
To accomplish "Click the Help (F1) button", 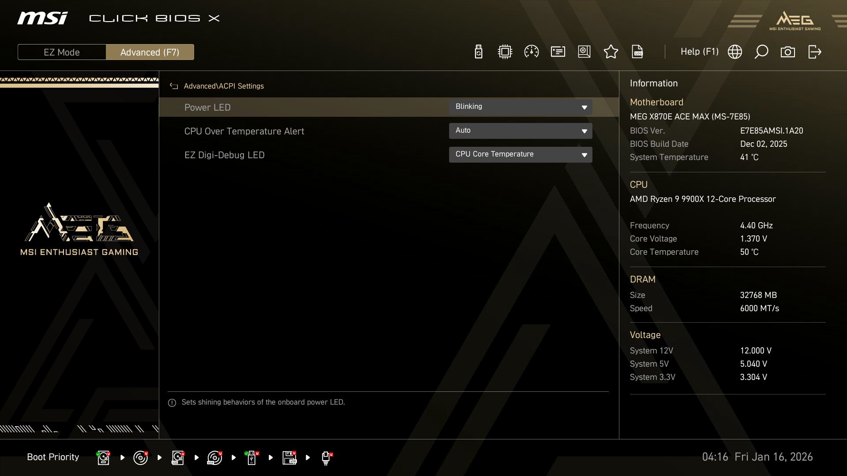I will (700, 52).
